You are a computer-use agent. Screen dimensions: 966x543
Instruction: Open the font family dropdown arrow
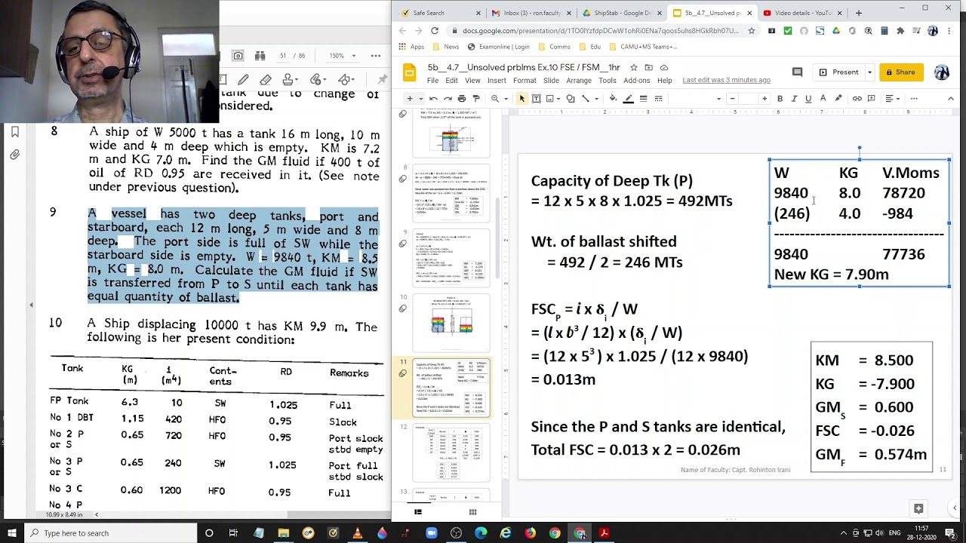(x=718, y=99)
